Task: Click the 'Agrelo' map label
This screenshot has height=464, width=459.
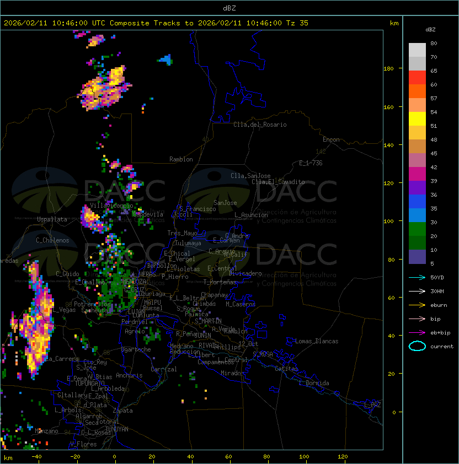Action: [x=135, y=331]
